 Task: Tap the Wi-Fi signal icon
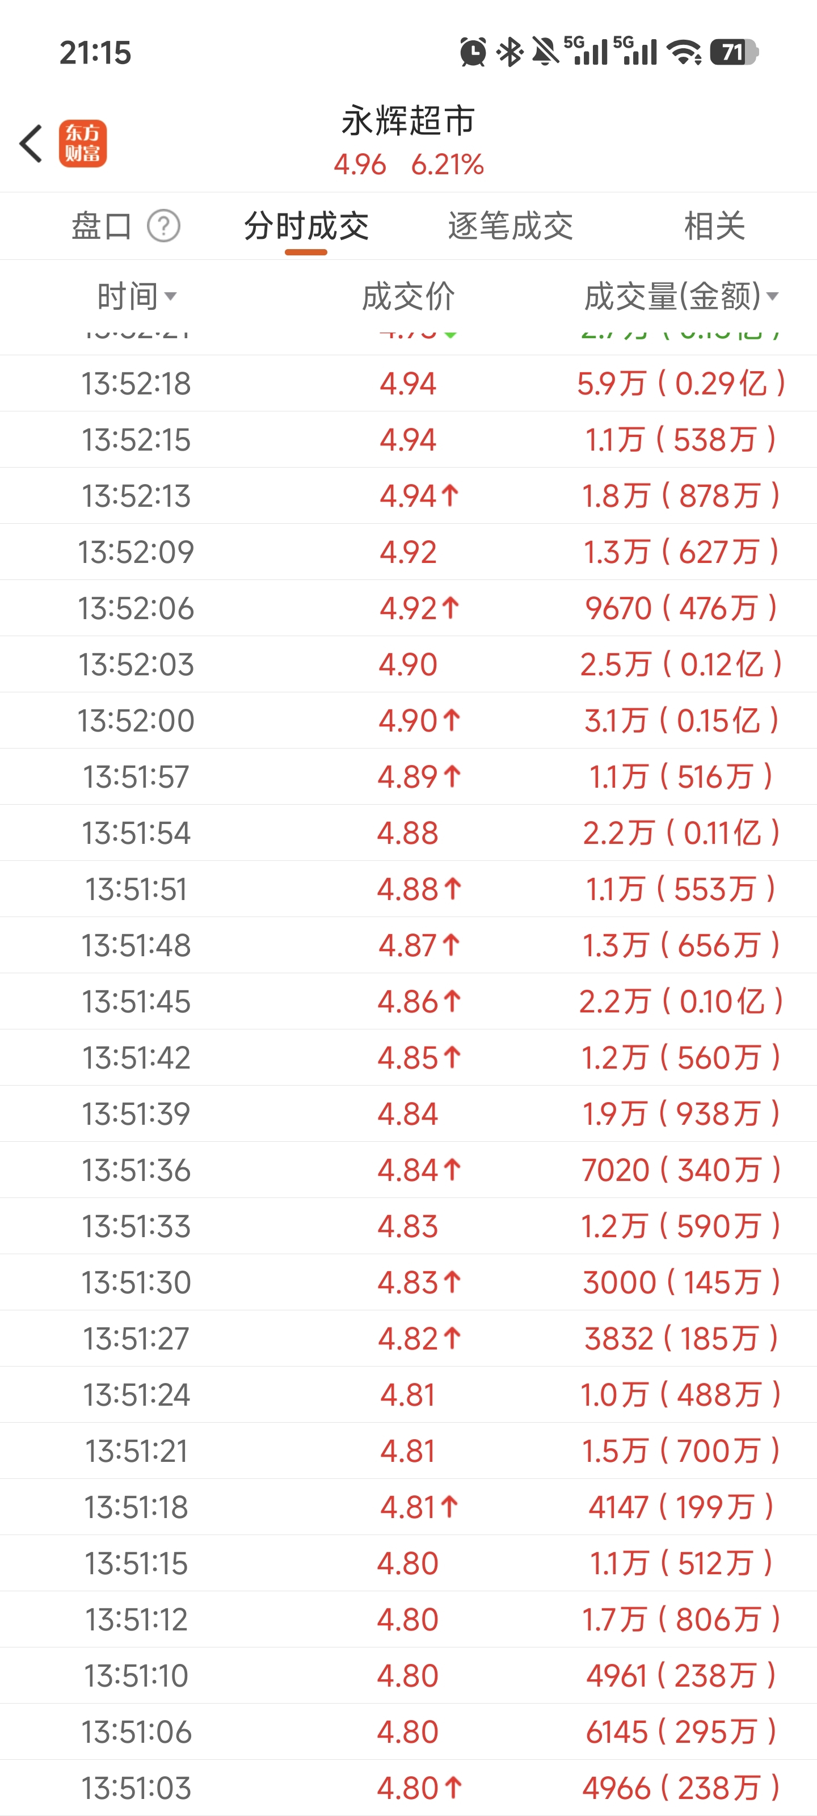pos(684,52)
